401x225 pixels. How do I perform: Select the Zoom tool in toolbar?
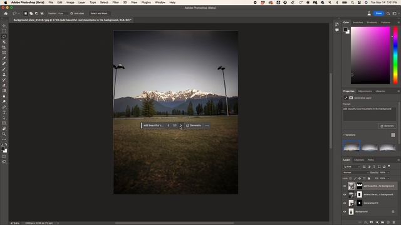pyautogui.click(x=4, y=134)
